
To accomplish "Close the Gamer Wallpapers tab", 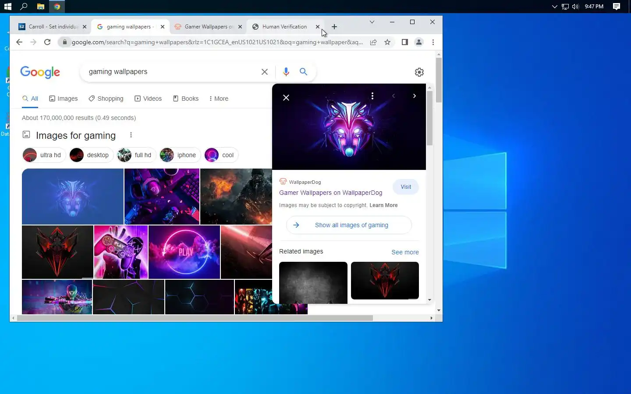I will [x=240, y=27].
